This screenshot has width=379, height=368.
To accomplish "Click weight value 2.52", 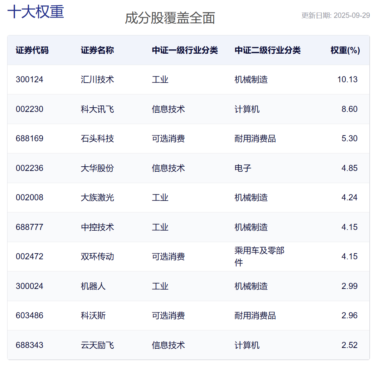I will click(x=350, y=345).
